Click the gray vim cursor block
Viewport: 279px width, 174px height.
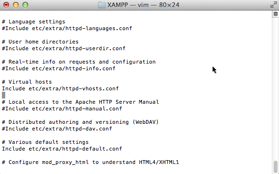(x=3, y=95)
